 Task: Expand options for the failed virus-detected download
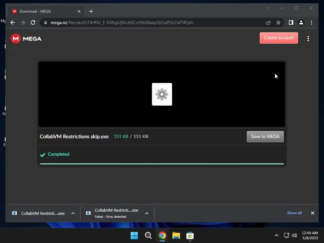[x=147, y=213]
